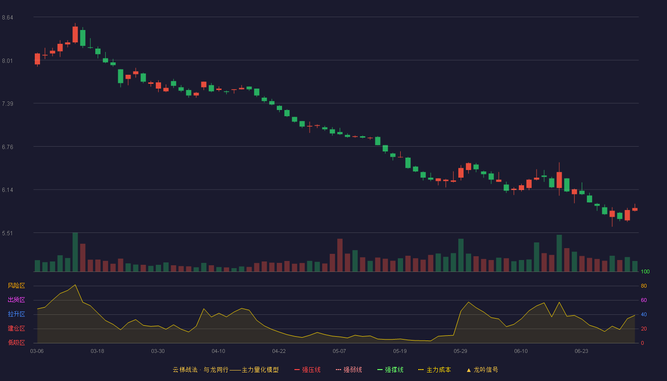
Task: Click the 8.64 price axis label
Action: [x=8, y=18]
